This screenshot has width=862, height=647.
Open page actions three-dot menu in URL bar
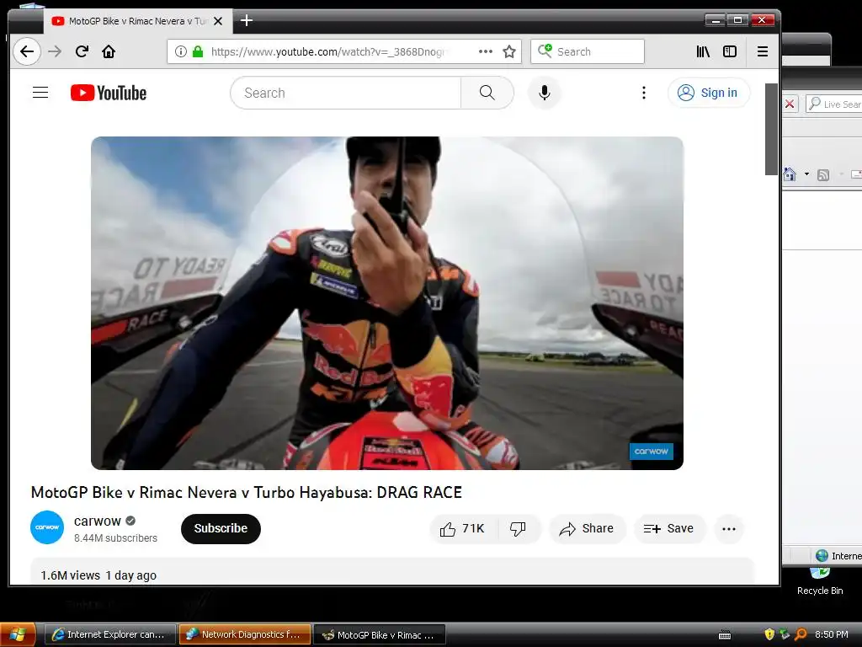pyautogui.click(x=486, y=51)
